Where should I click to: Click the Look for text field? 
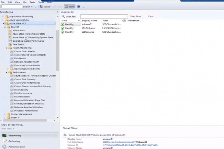[104, 17]
